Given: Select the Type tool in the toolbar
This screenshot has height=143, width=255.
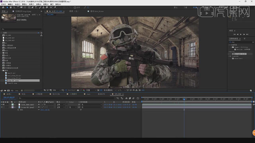Looking at the screenshot, I should (36, 7).
